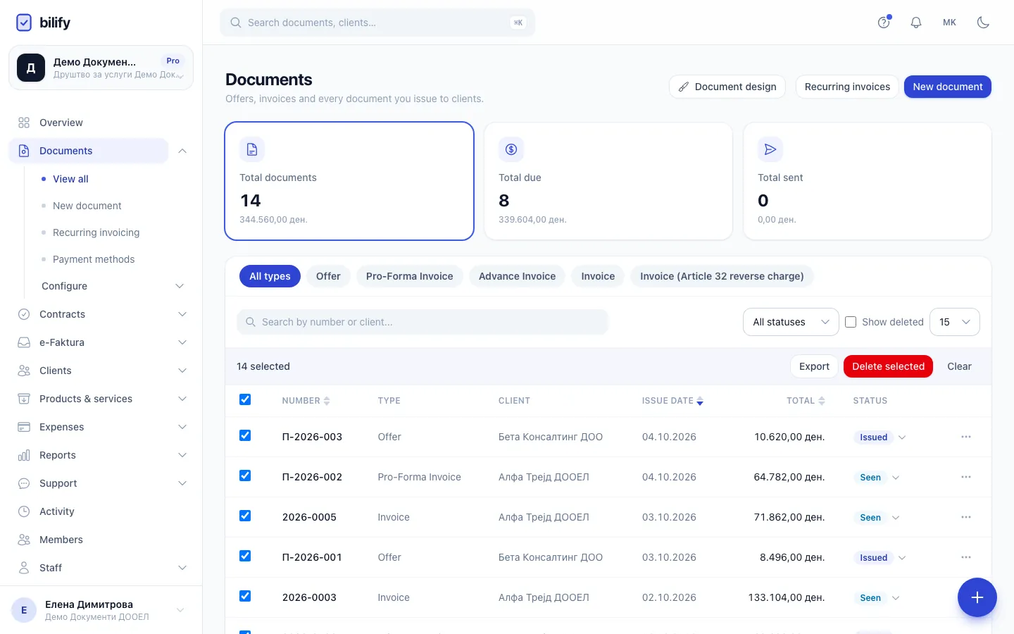Viewport: 1014px width, 634px height.
Task: Open Document design
Action: (x=727, y=87)
